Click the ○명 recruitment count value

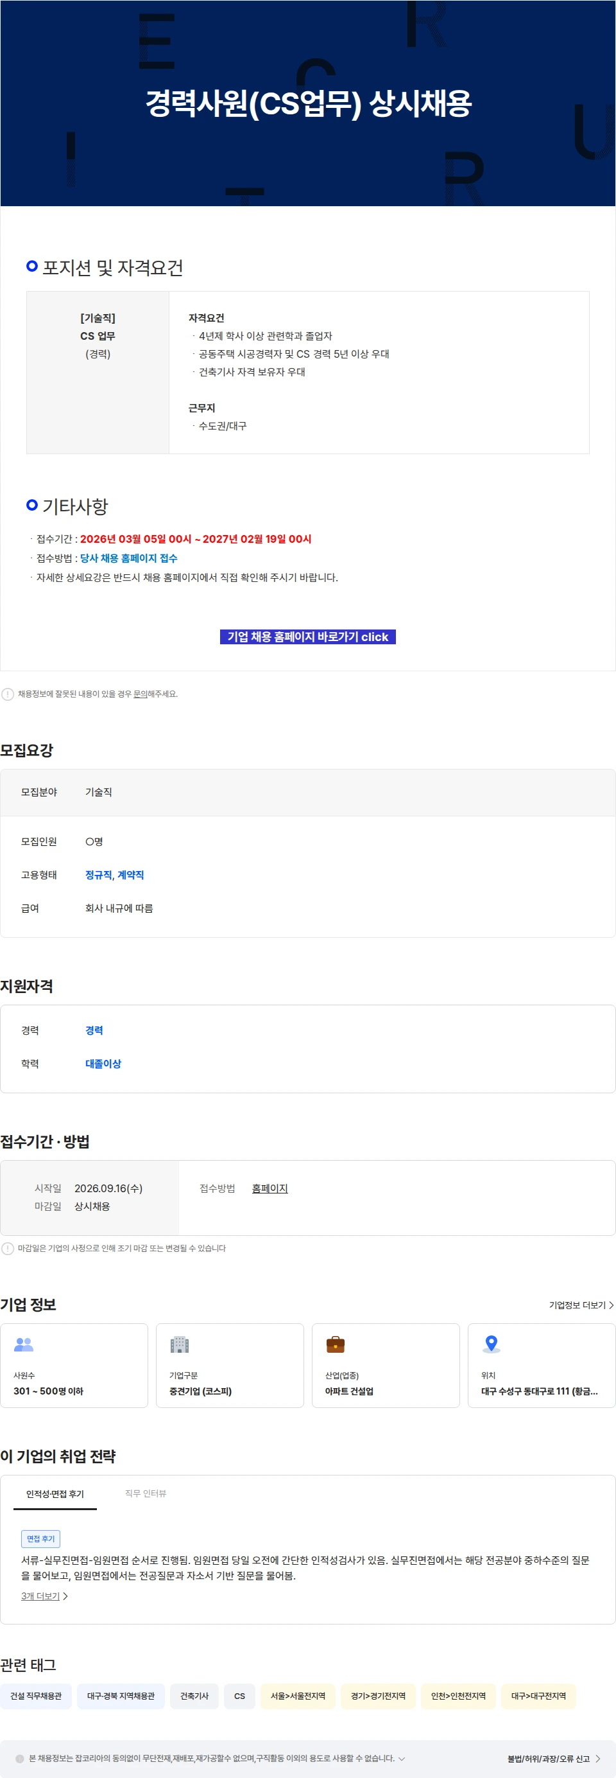click(94, 841)
